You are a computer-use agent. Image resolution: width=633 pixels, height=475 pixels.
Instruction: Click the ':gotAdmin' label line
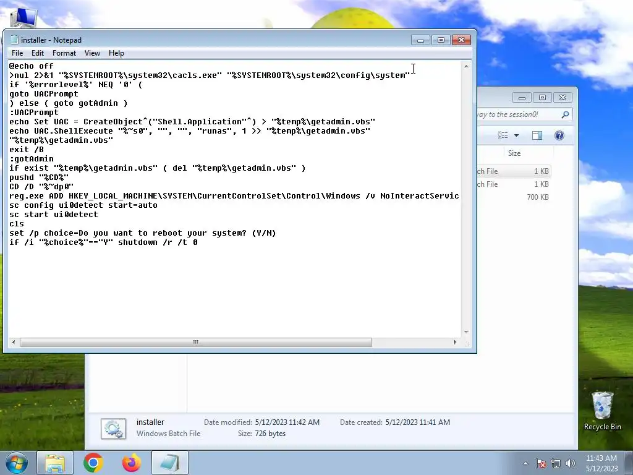pyautogui.click(x=32, y=159)
